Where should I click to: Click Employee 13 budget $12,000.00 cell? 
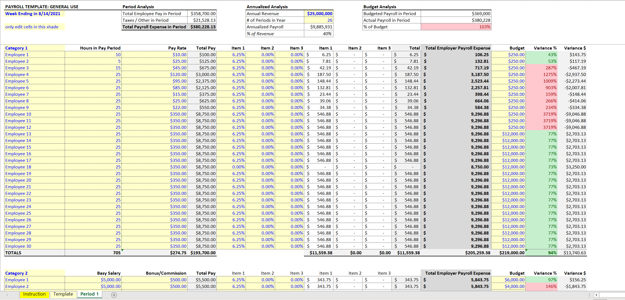(x=508, y=134)
